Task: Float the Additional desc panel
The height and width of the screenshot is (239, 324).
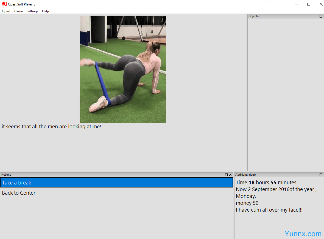Action: click(321, 175)
